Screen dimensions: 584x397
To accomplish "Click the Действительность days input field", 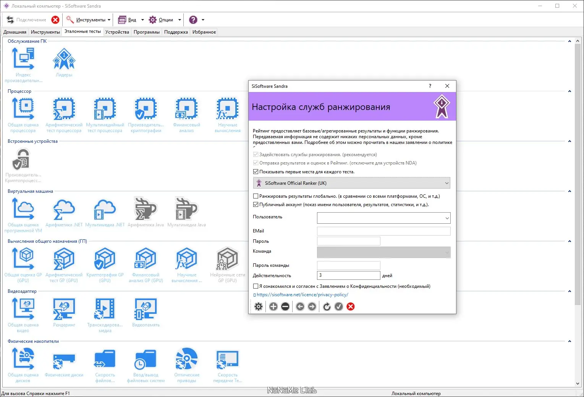I will tap(349, 275).
